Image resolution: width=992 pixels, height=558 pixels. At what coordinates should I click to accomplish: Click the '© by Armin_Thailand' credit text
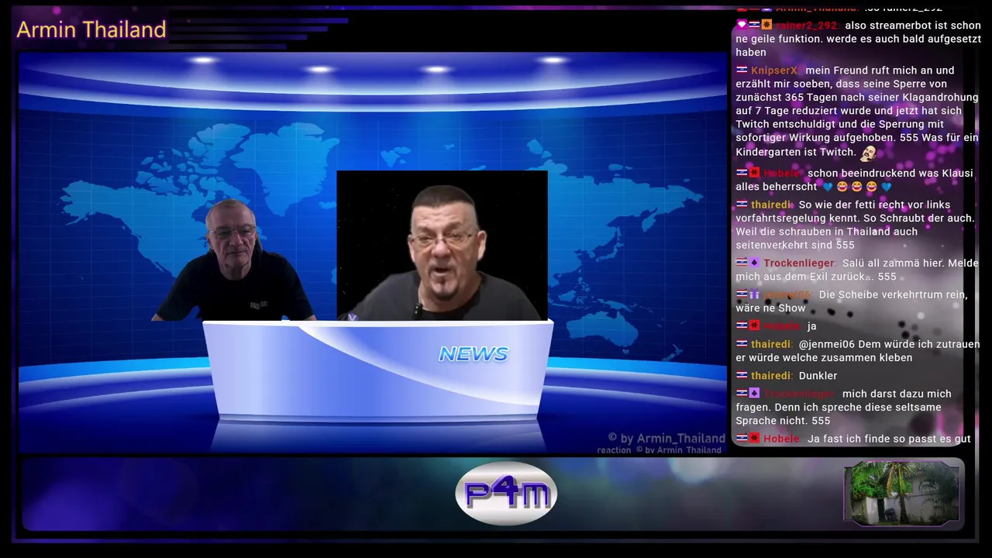(666, 438)
